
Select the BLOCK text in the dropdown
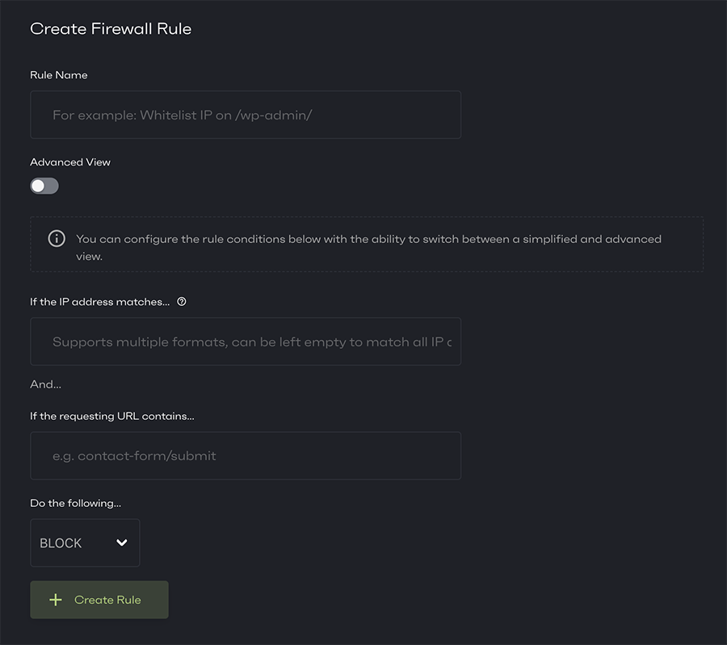[x=61, y=543]
